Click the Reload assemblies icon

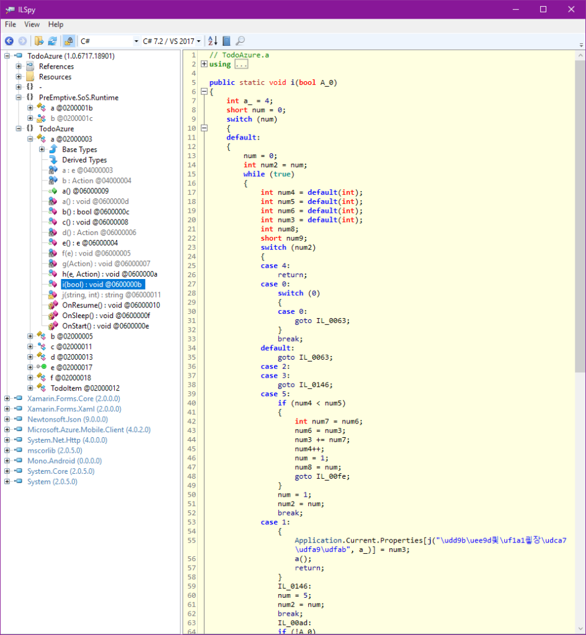(x=52, y=41)
